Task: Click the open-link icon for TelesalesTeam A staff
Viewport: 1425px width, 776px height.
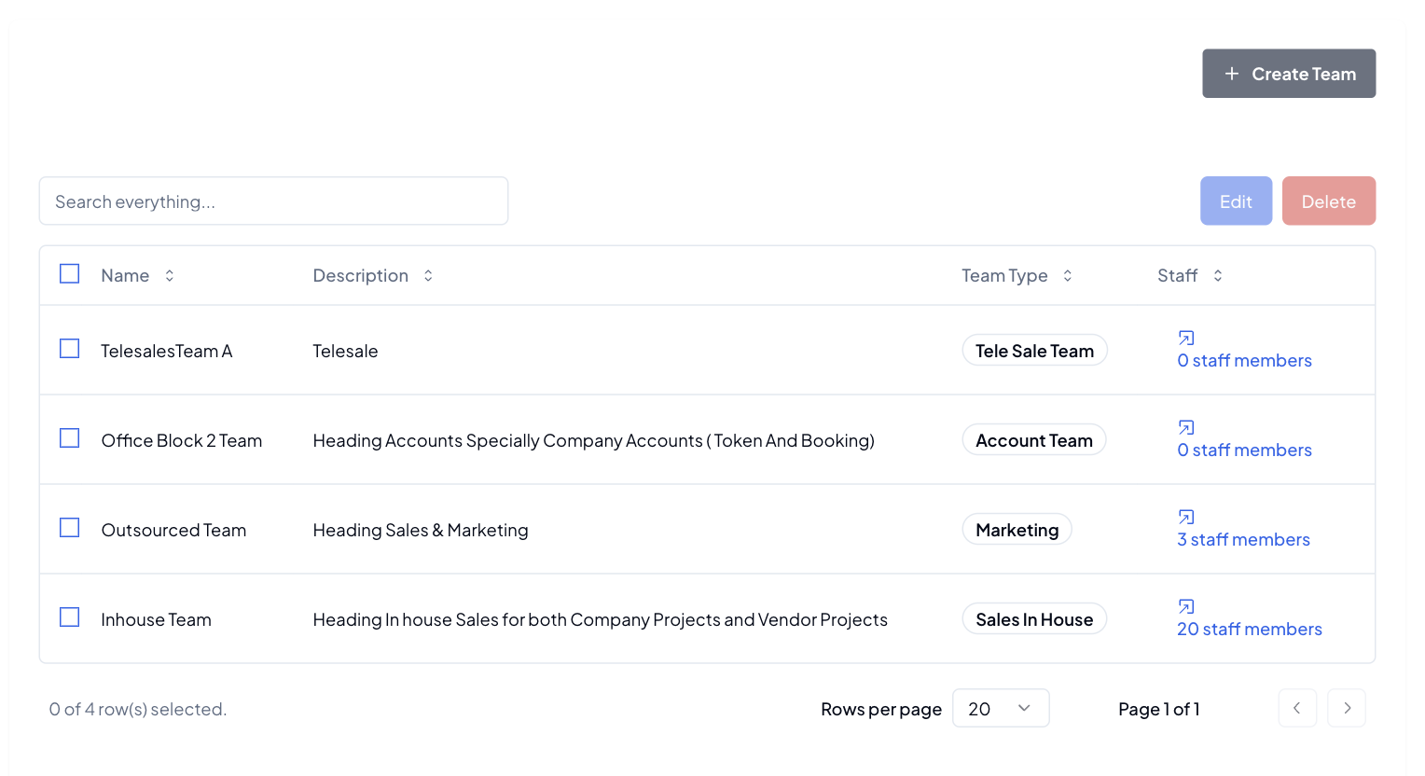Action: [x=1185, y=338]
